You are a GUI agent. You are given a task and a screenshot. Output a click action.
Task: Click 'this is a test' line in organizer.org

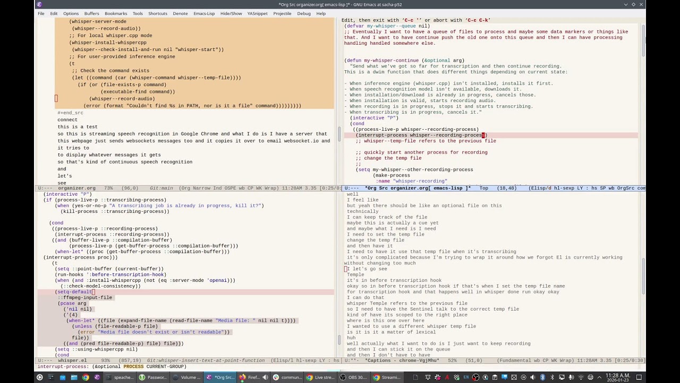pos(78,127)
